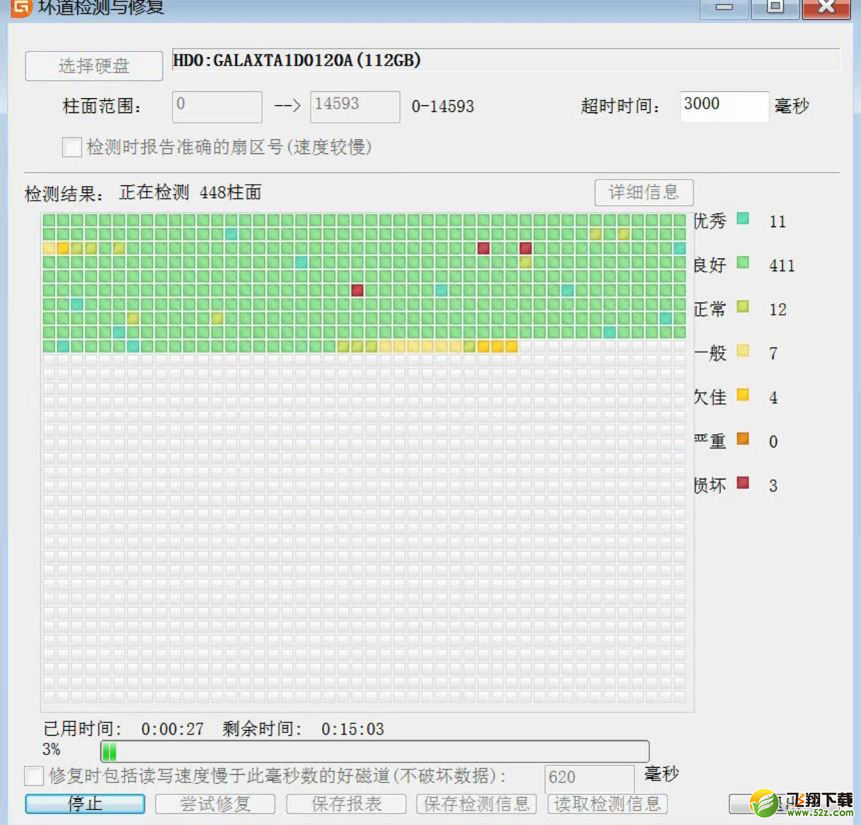Click the 良好 count value 411
861x825 pixels.
782,266
